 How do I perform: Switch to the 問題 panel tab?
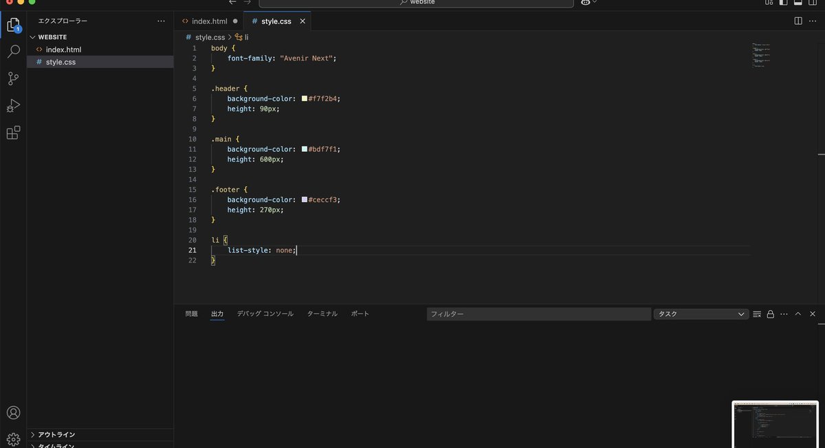[191, 314]
